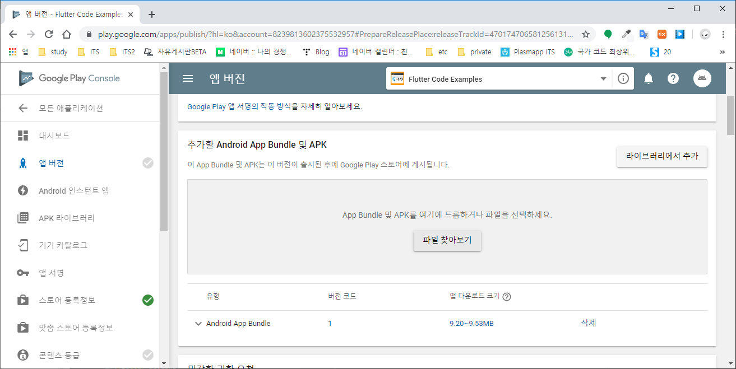Open 앱 서명 menu item
Image resolution: width=736 pixels, height=369 pixels.
[x=51, y=273]
